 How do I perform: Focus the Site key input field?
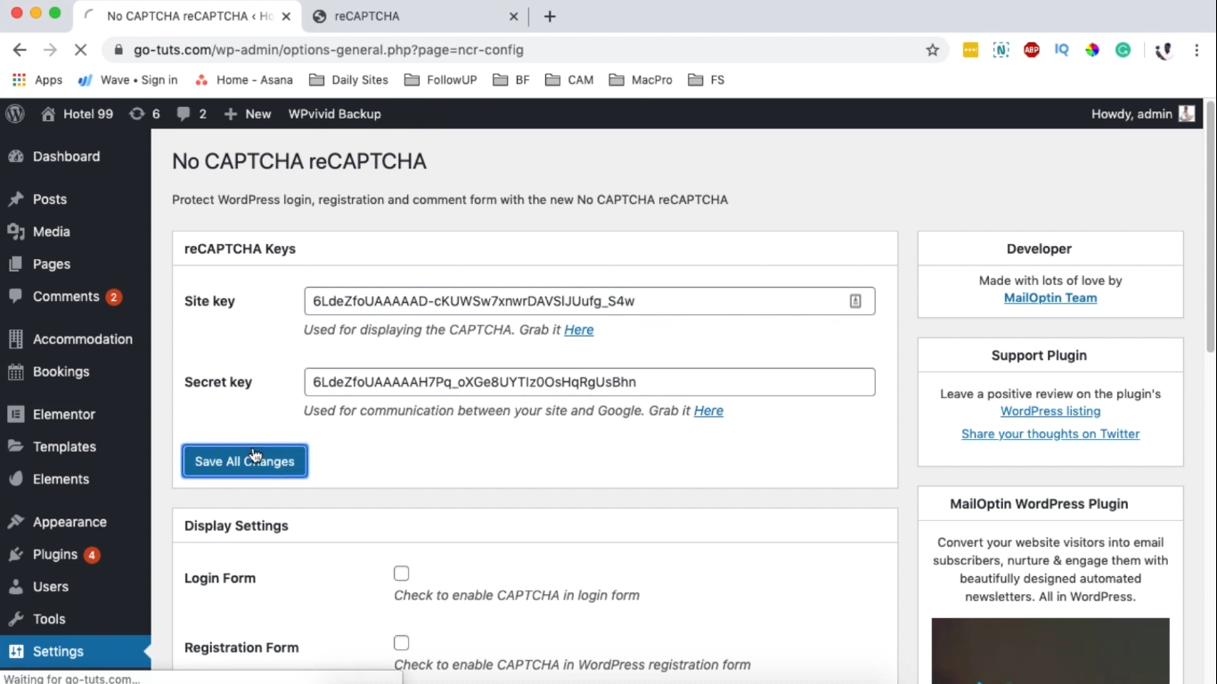point(590,301)
